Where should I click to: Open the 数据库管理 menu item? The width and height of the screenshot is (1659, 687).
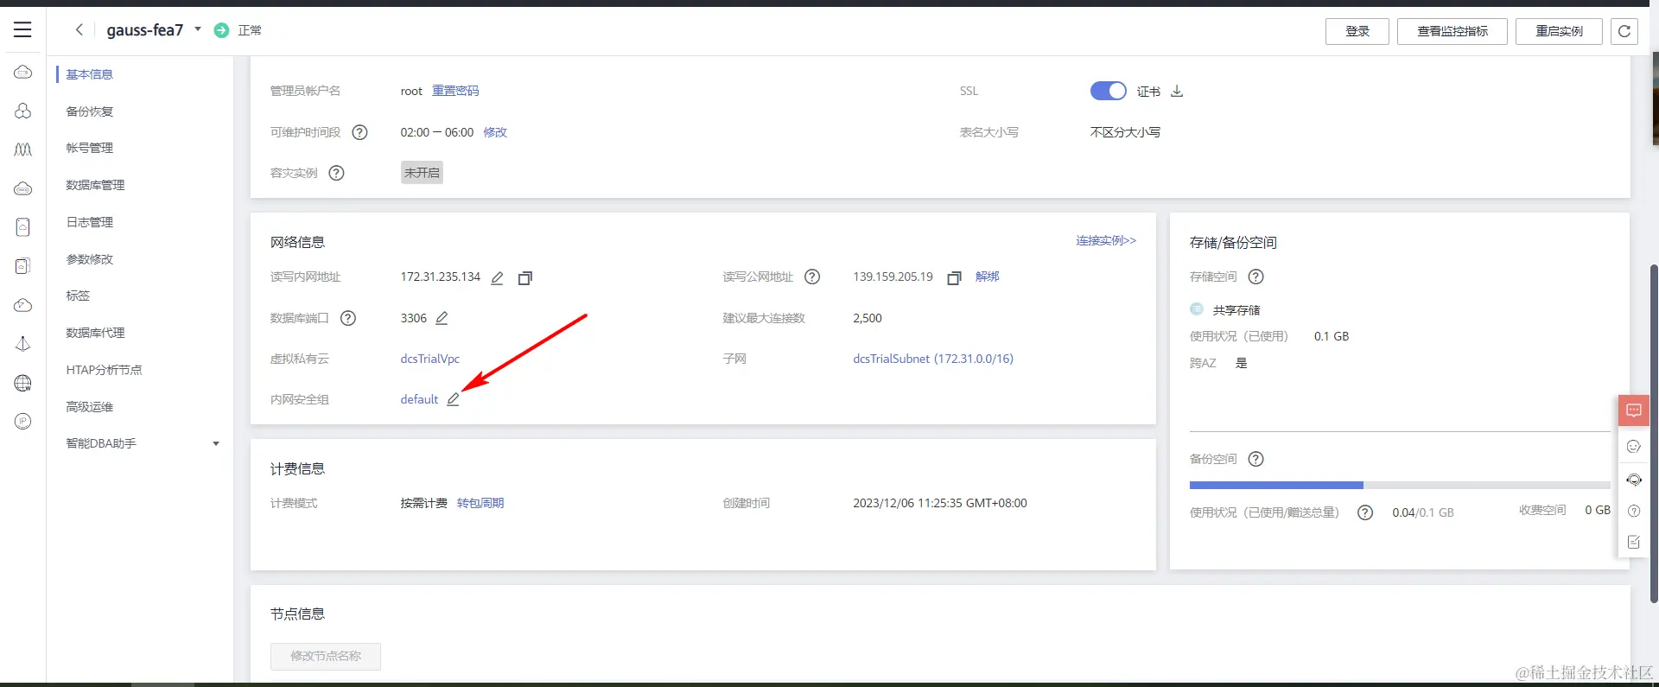click(95, 185)
